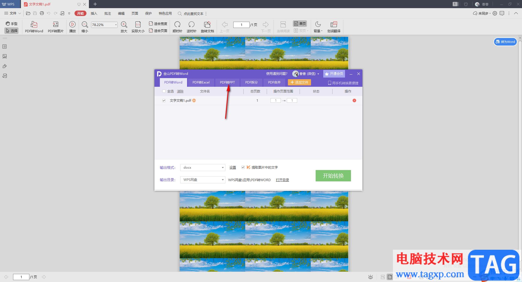Screen dimensions: 522x282
Task: Activate the Select (选择) cursor tool
Action: point(11,31)
